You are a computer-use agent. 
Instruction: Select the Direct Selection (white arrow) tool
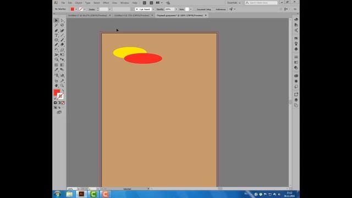point(62,20)
